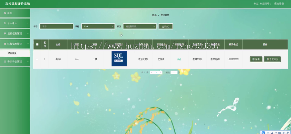This screenshot has width=291, height=134.
Task: Open the 班级 dropdown selector
Action: [x=140, y=27]
